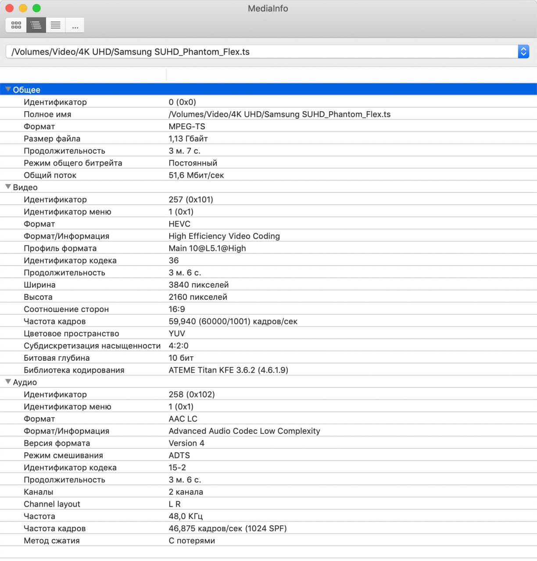Switch to the grid (easy) view icon
This screenshot has width=537, height=561.
(x=16, y=25)
